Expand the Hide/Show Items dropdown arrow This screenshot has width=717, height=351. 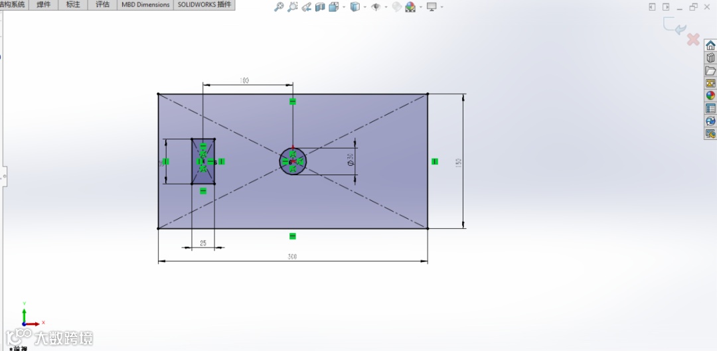tap(386, 7)
